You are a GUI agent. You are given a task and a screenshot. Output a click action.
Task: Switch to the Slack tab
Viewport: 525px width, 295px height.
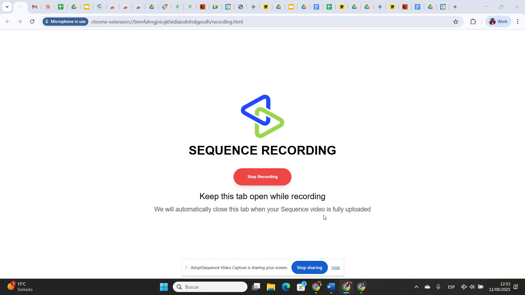coord(165,7)
